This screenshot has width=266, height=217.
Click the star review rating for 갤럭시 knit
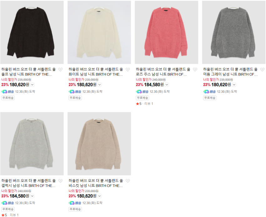click(10, 215)
